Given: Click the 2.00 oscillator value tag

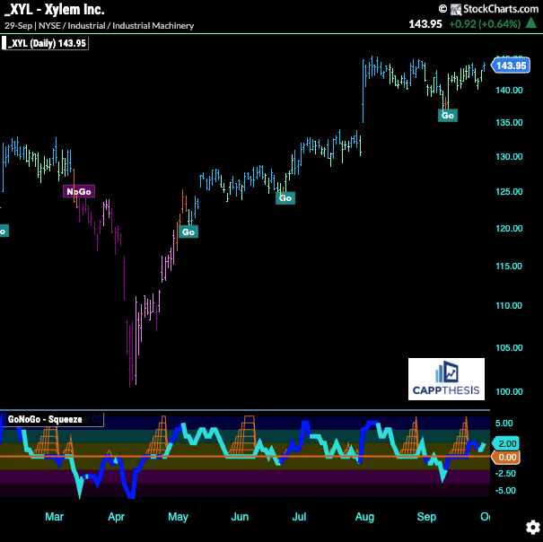Looking at the screenshot, I should (x=506, y=443).
